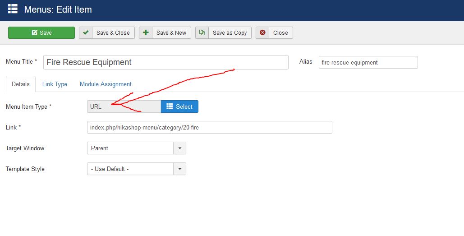Expand Target Window dropdown arrow
This screenshot has height=236, width=464.
(x=179, y=148)
